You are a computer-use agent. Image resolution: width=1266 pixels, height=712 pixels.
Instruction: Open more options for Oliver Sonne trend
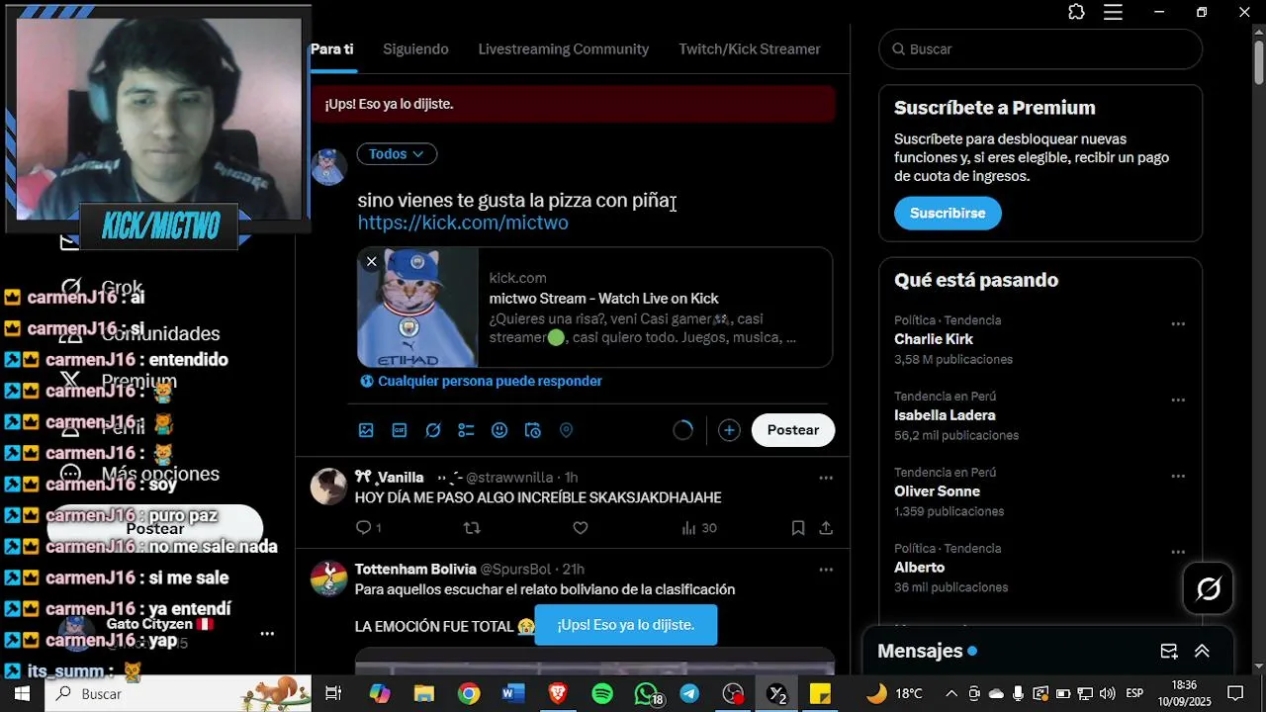1178,476
